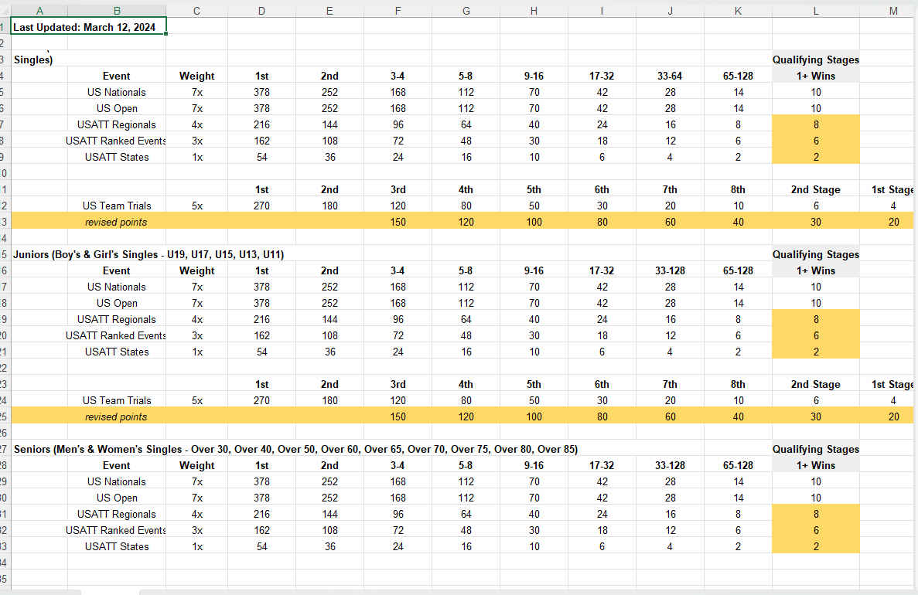Select "USATT Regionals" in the Juniors table
The image size is (918, 595).
pos(117,319)
